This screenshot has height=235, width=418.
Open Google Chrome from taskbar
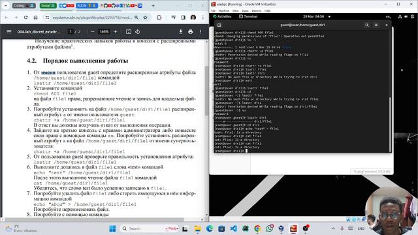257,228
